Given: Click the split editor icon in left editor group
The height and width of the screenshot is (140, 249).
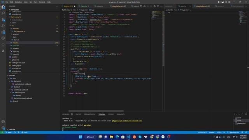Looking at the screenshot, I should [x=158, y=6].
